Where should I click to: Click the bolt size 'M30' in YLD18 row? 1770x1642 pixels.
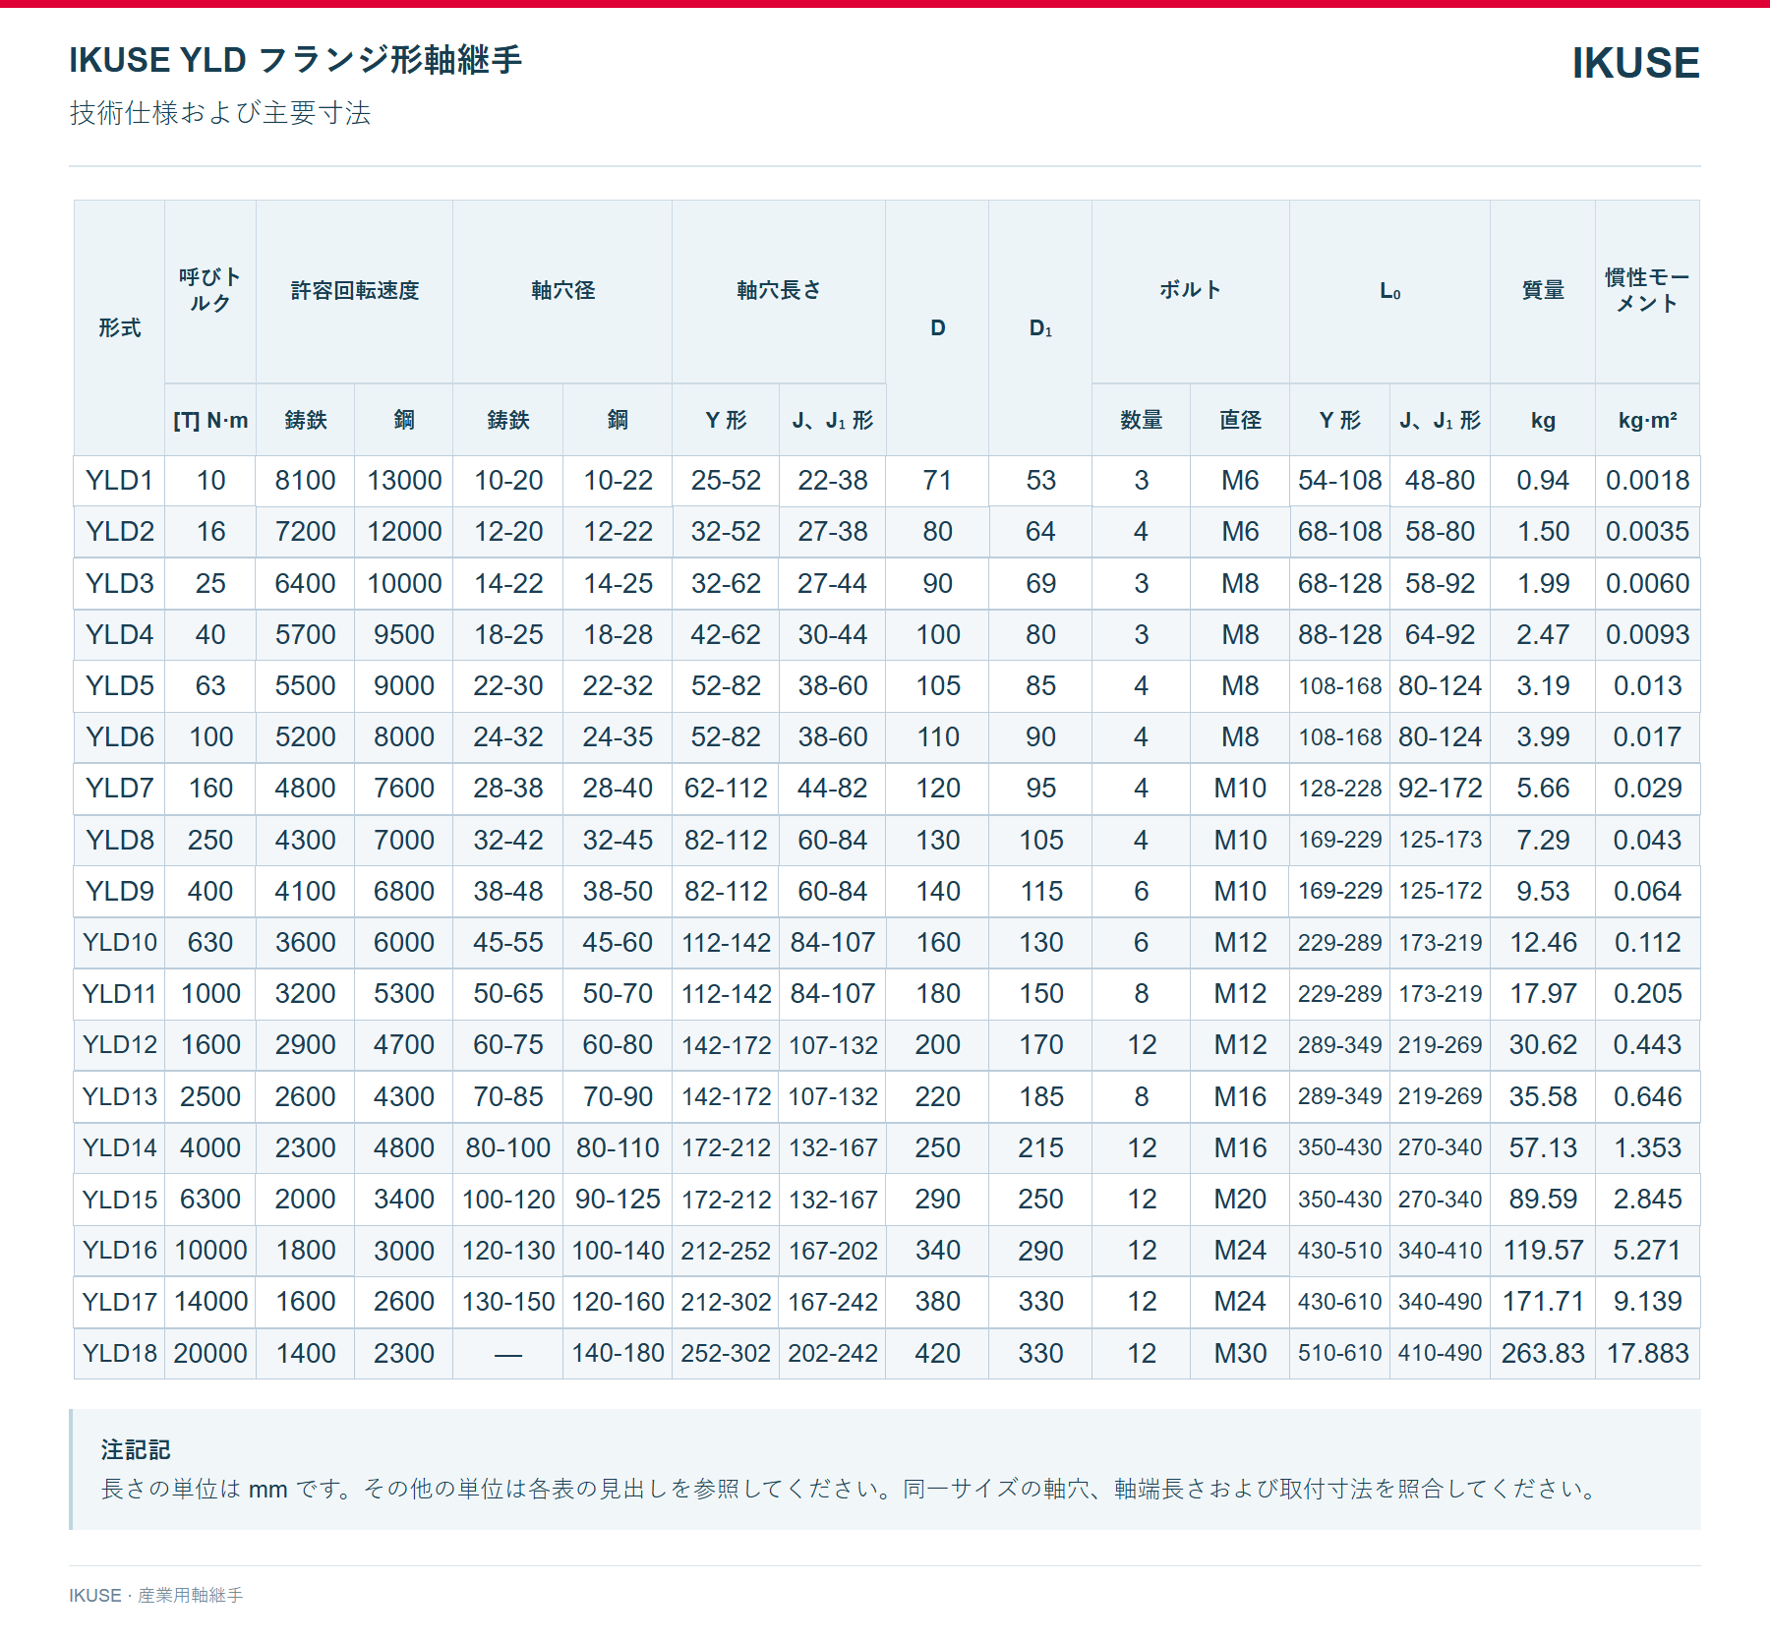1240,1353
